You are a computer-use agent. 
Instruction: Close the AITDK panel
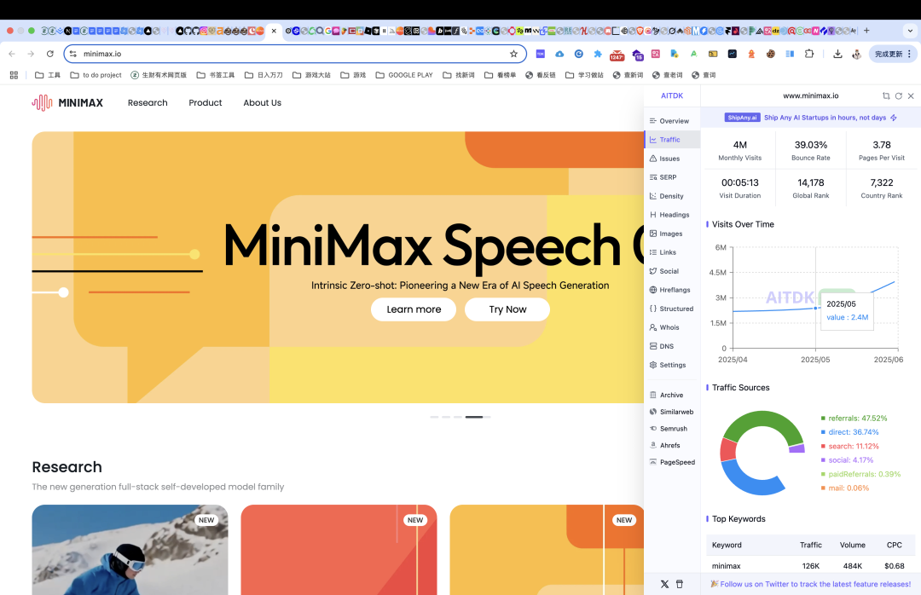point(911,95)
